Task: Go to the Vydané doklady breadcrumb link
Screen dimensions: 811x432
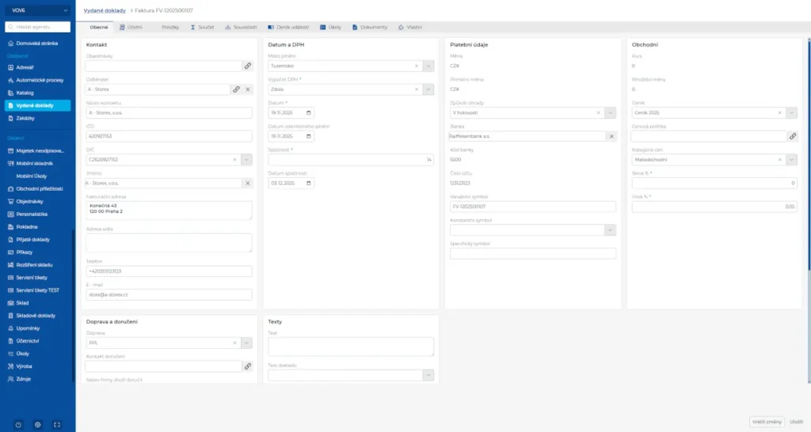Action: click(105, 10)
